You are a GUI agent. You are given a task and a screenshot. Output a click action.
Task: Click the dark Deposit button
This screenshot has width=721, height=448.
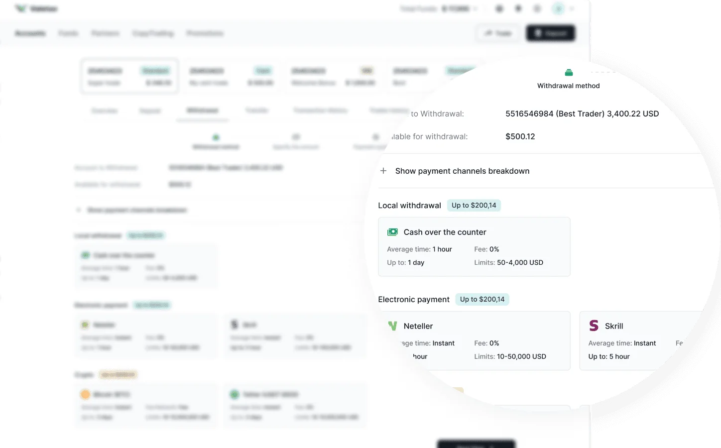pos(551,33)
